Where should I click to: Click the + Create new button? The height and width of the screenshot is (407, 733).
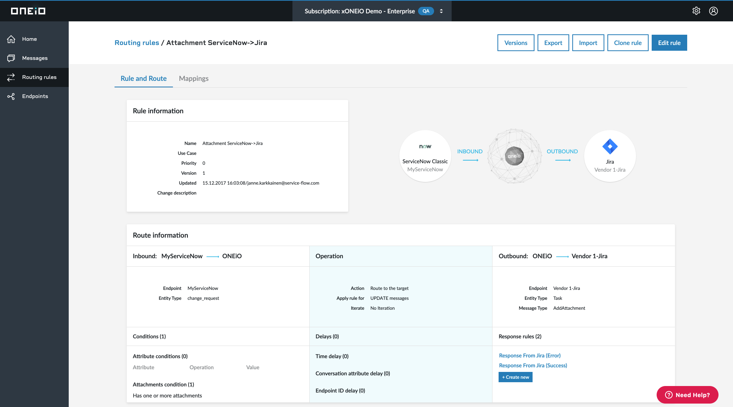coord(515,377)
